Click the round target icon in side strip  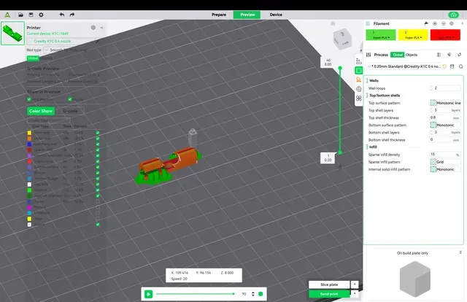(358, 89)
